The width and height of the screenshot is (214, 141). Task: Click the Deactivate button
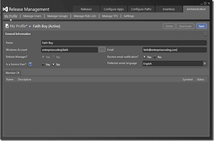click(185, 26)
